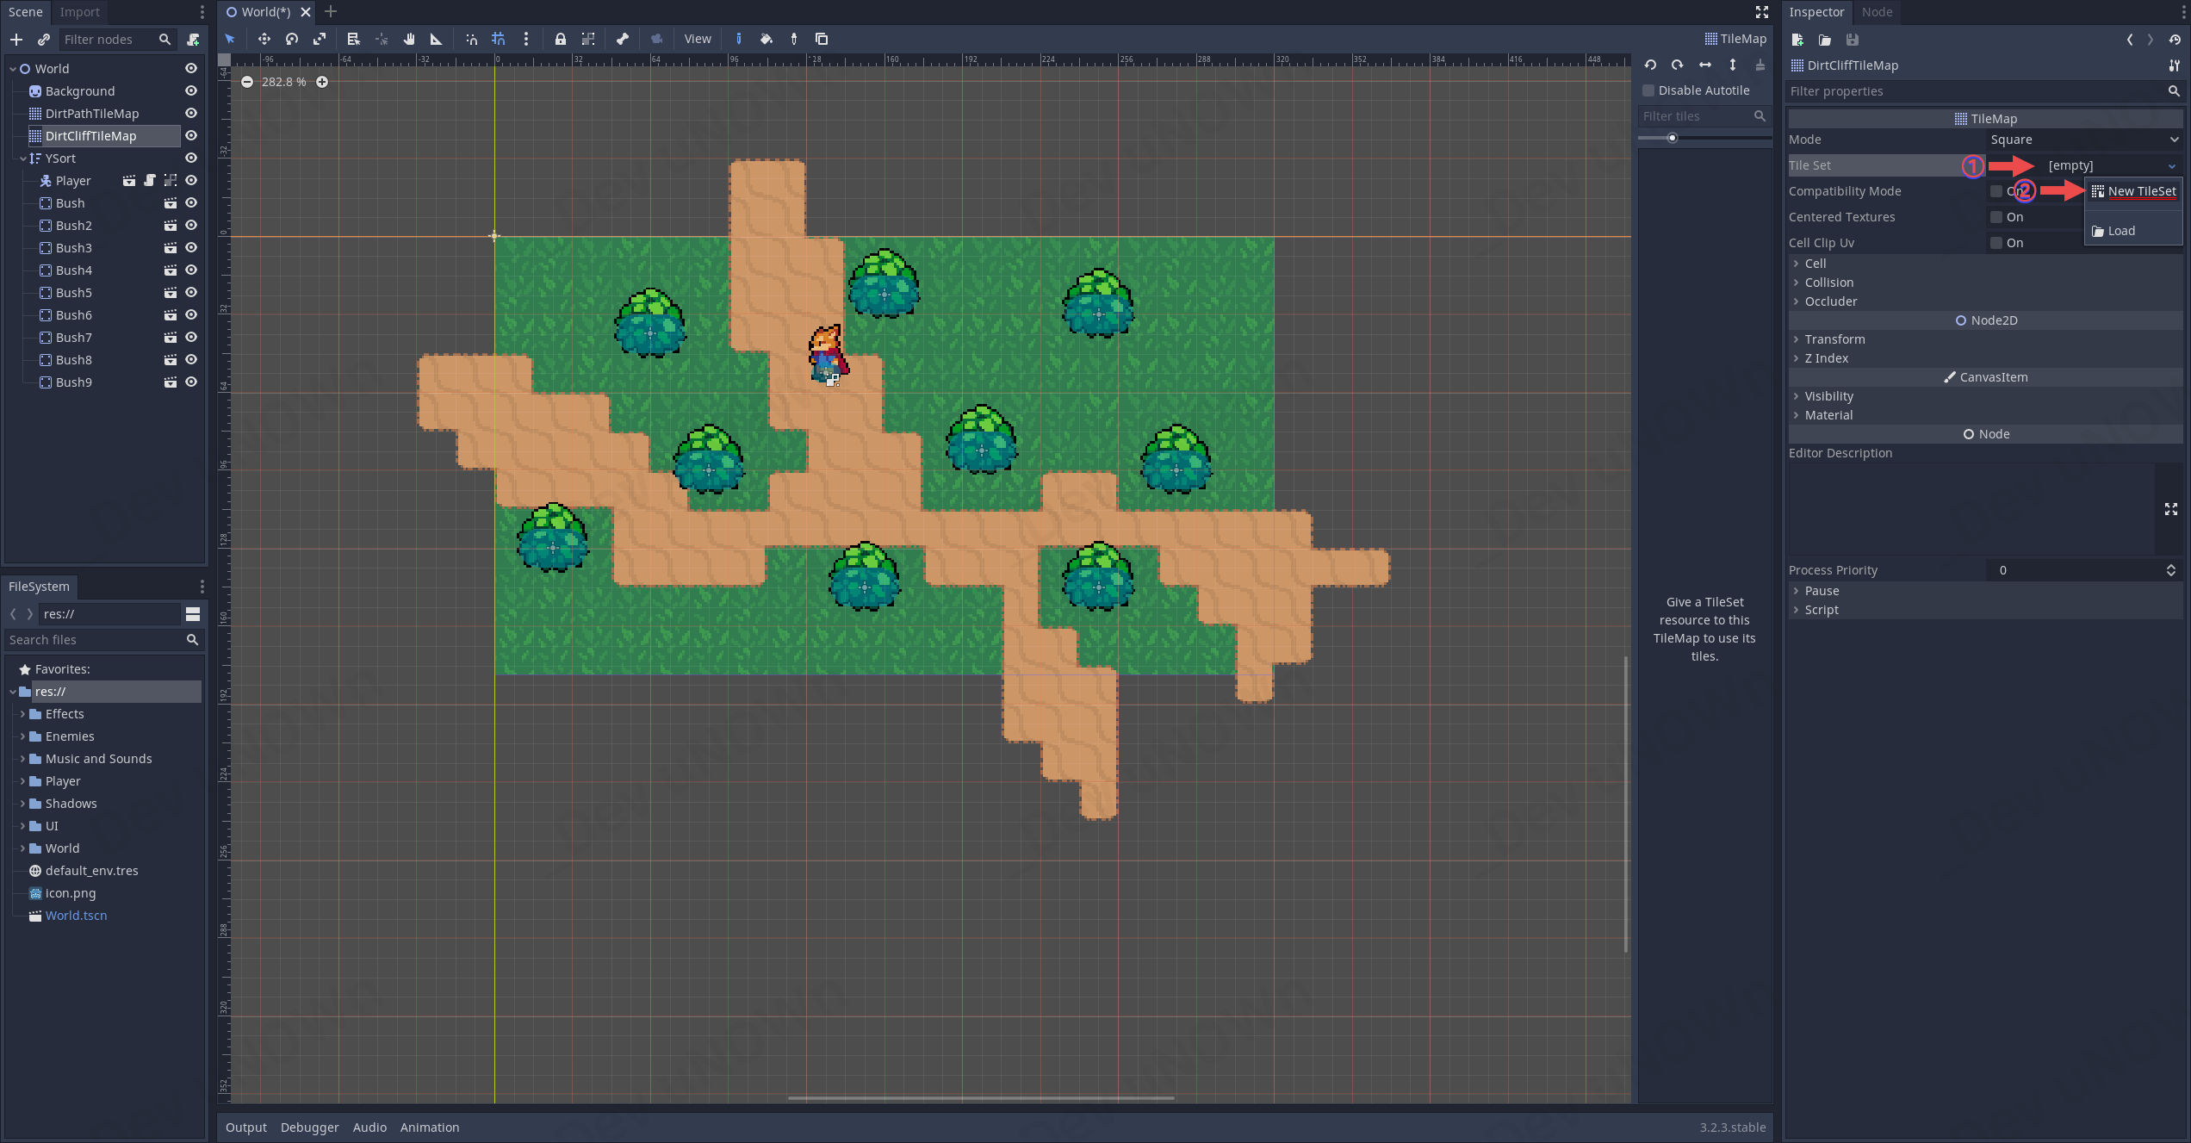Hide the DirtPathTileMap node
2191x1143 pixels.
click(x=191, y=114)
